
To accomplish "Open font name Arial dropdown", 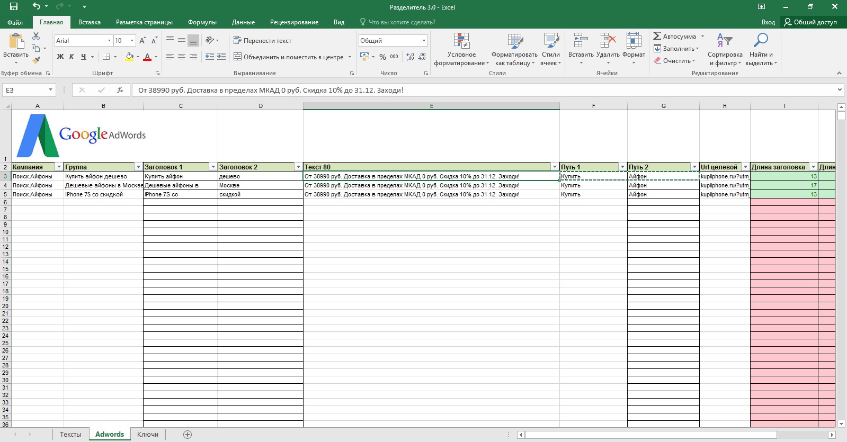I will coord(109,41).
